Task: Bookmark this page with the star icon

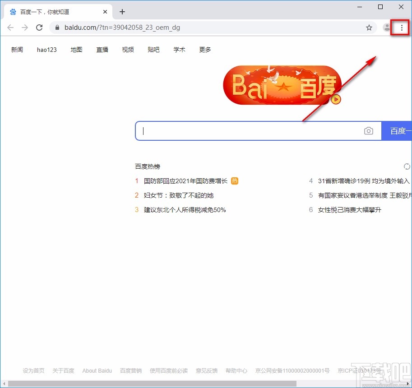Action: [x=369, y=28]
